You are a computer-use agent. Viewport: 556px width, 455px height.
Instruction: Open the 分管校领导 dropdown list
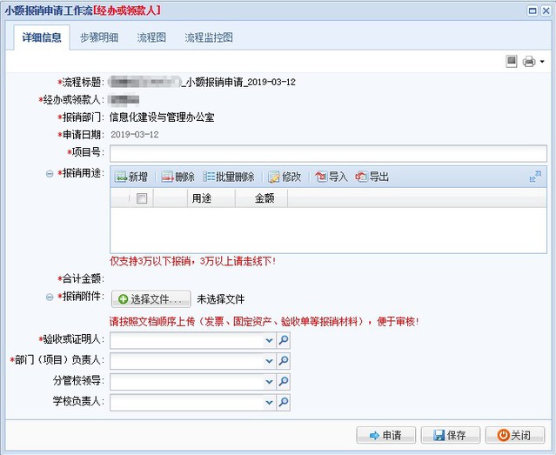point(269,381)
